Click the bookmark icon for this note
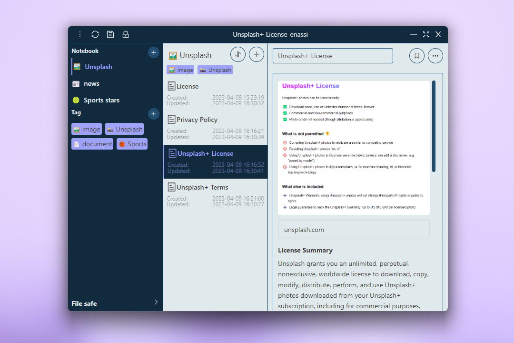Image resolution: width=514 pixels, height=343 pixels. (416, 56)
